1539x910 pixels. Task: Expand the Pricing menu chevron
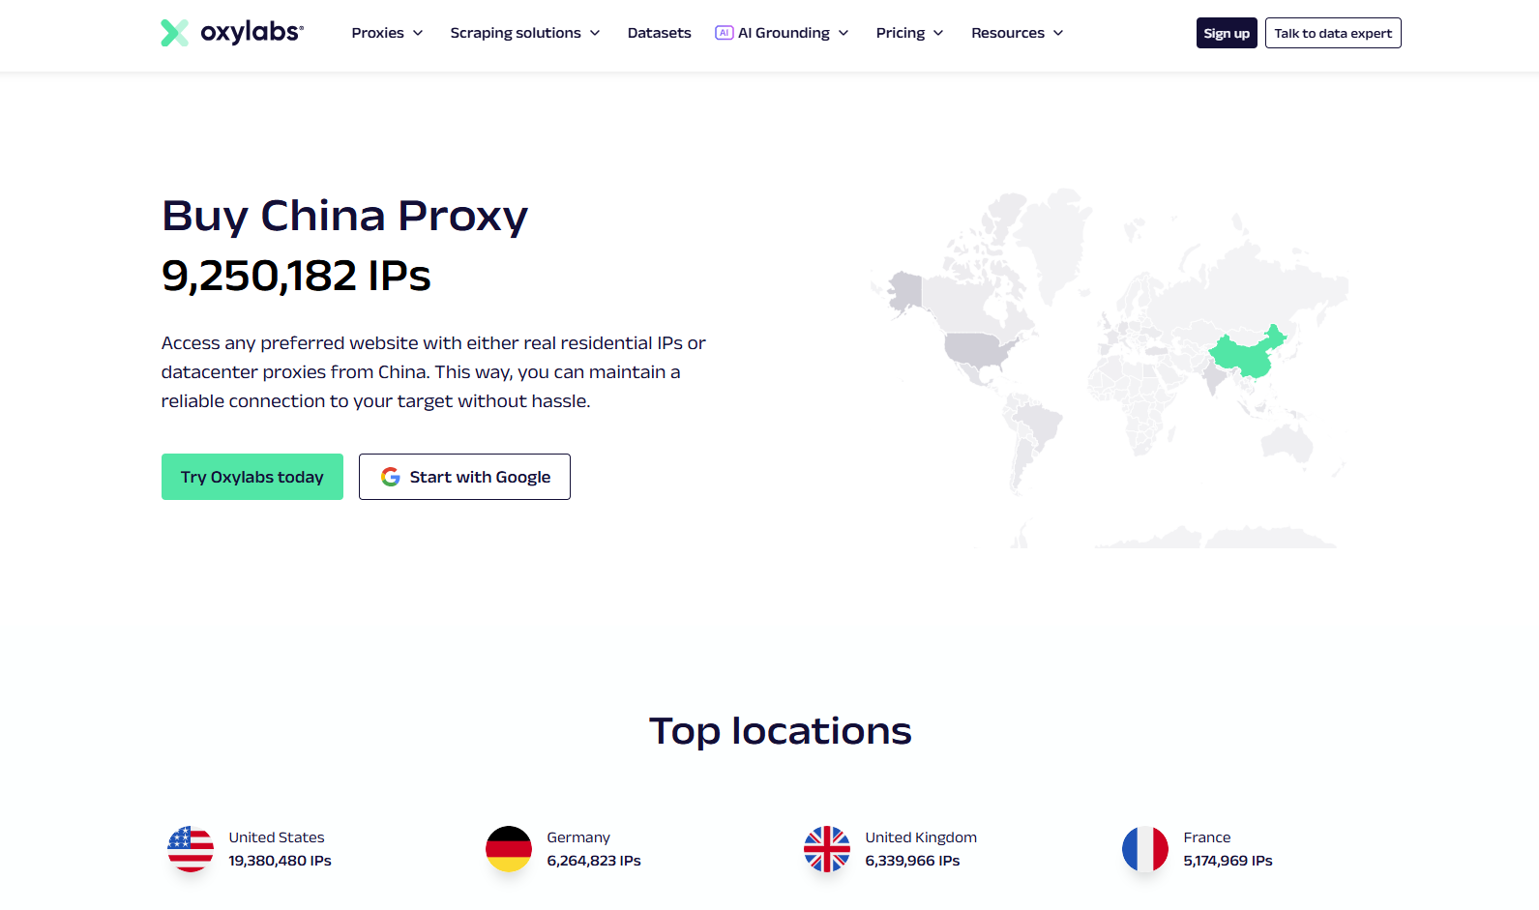tap(938, 33)
